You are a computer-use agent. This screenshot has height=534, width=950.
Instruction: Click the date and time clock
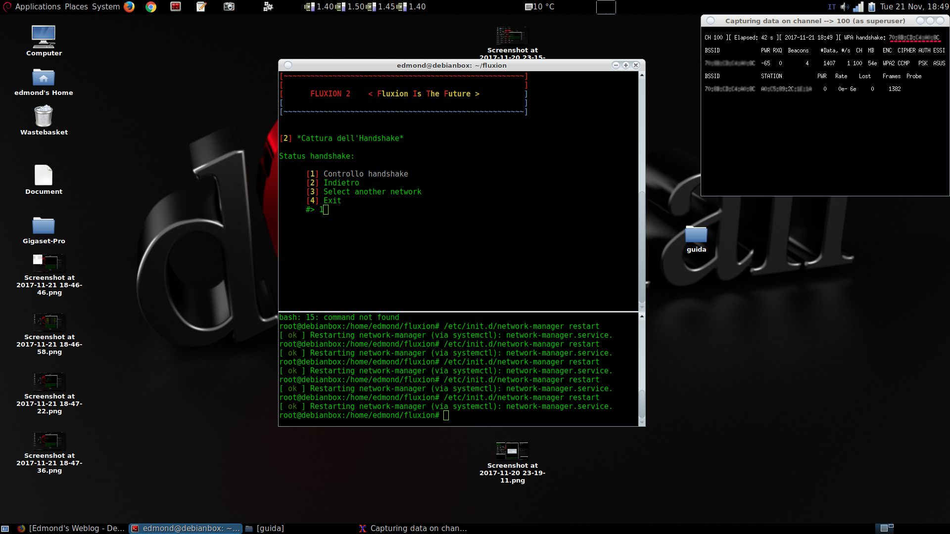[x=914, y=6]
